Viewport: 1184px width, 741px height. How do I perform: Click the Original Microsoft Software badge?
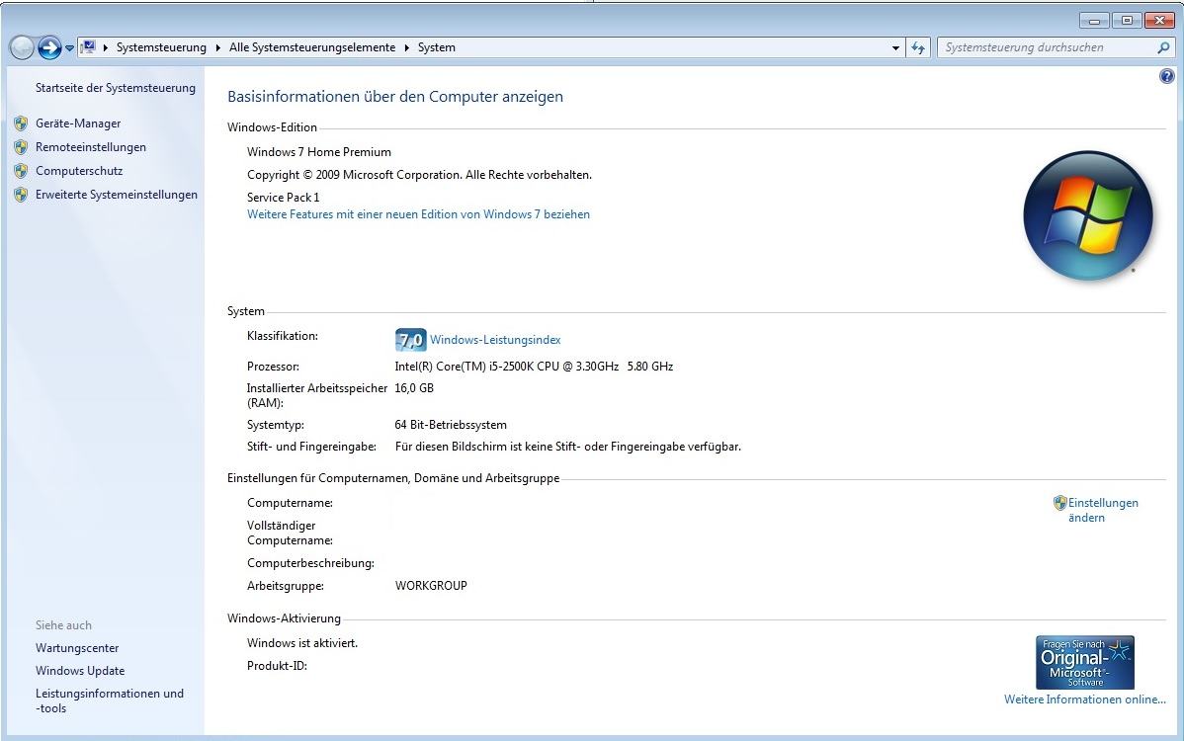pos(1084,662)
